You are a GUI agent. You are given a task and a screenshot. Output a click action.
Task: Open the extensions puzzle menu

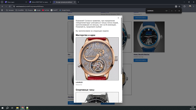184,6
